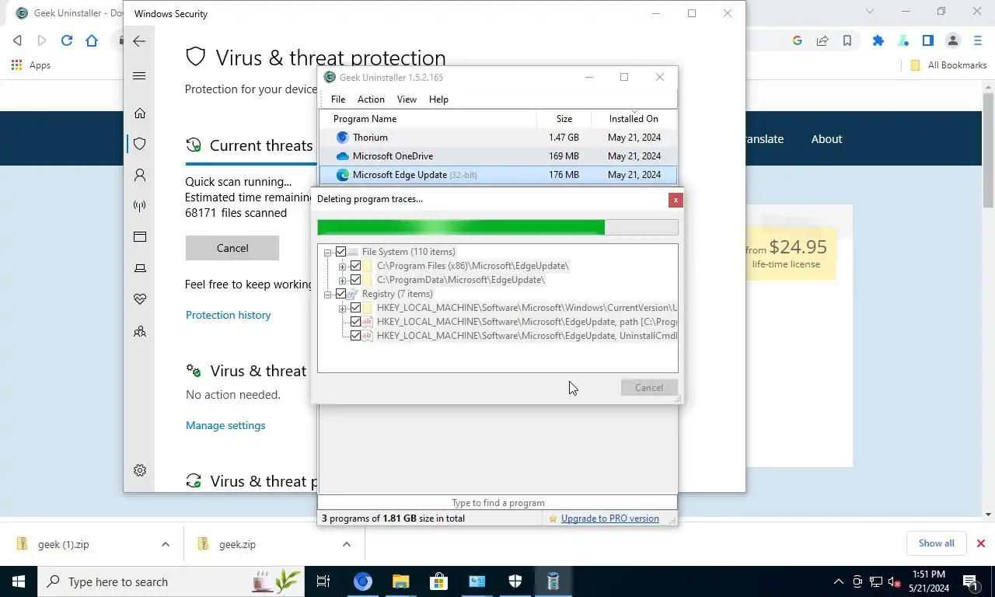Toggle Windows Security hamburger navigation menu
The image size is (995, 597).
pos(139,75)
